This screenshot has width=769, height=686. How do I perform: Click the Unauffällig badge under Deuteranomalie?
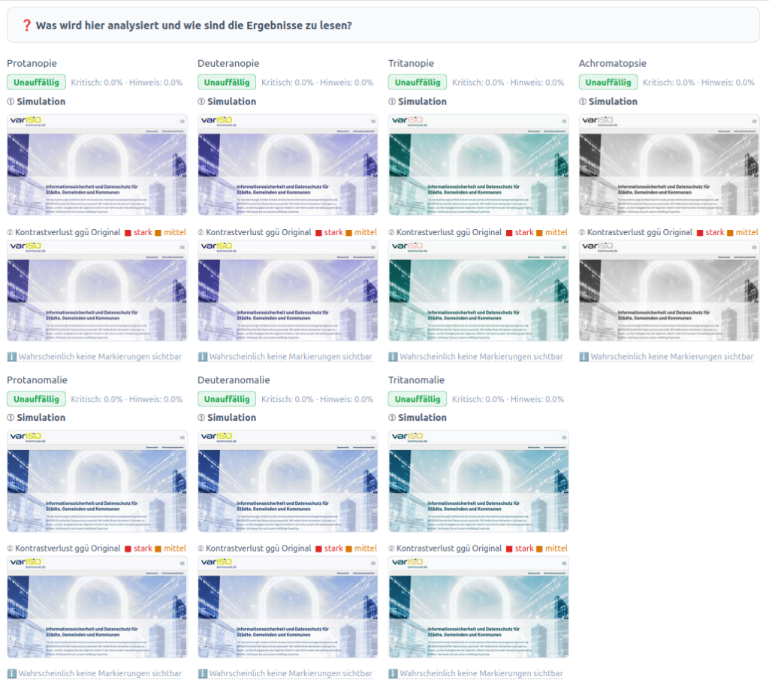[227, 399]
